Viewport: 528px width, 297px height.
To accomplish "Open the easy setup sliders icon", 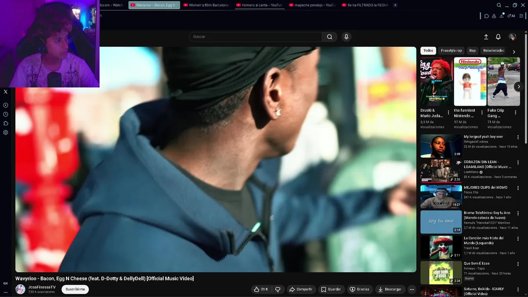I will coord(521,16).
